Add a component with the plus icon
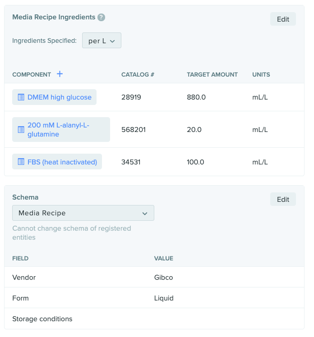Viewport: 314px width, 337px height. 60,74
